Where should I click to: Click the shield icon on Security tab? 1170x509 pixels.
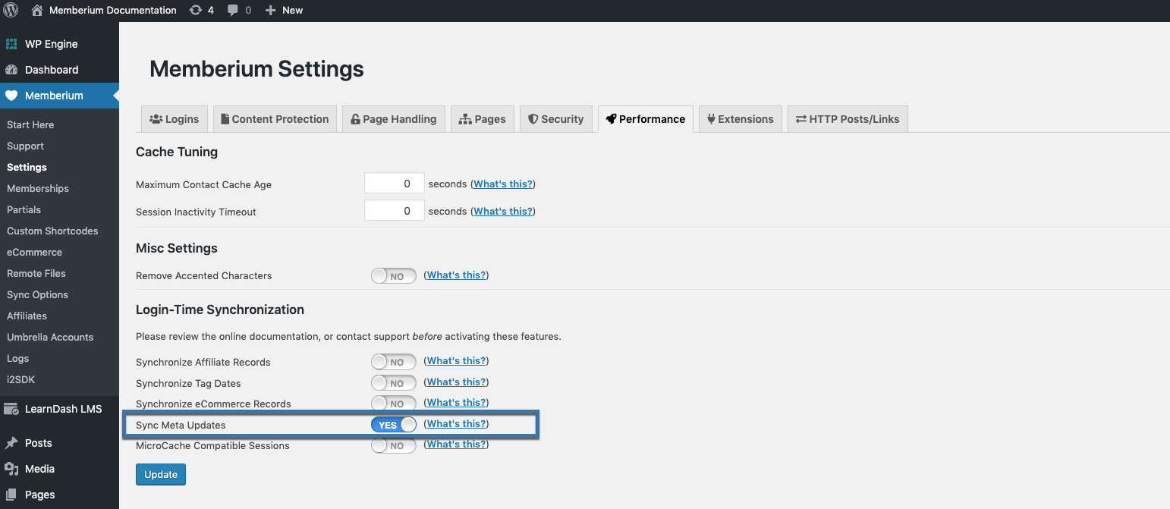tap(533, 119)
